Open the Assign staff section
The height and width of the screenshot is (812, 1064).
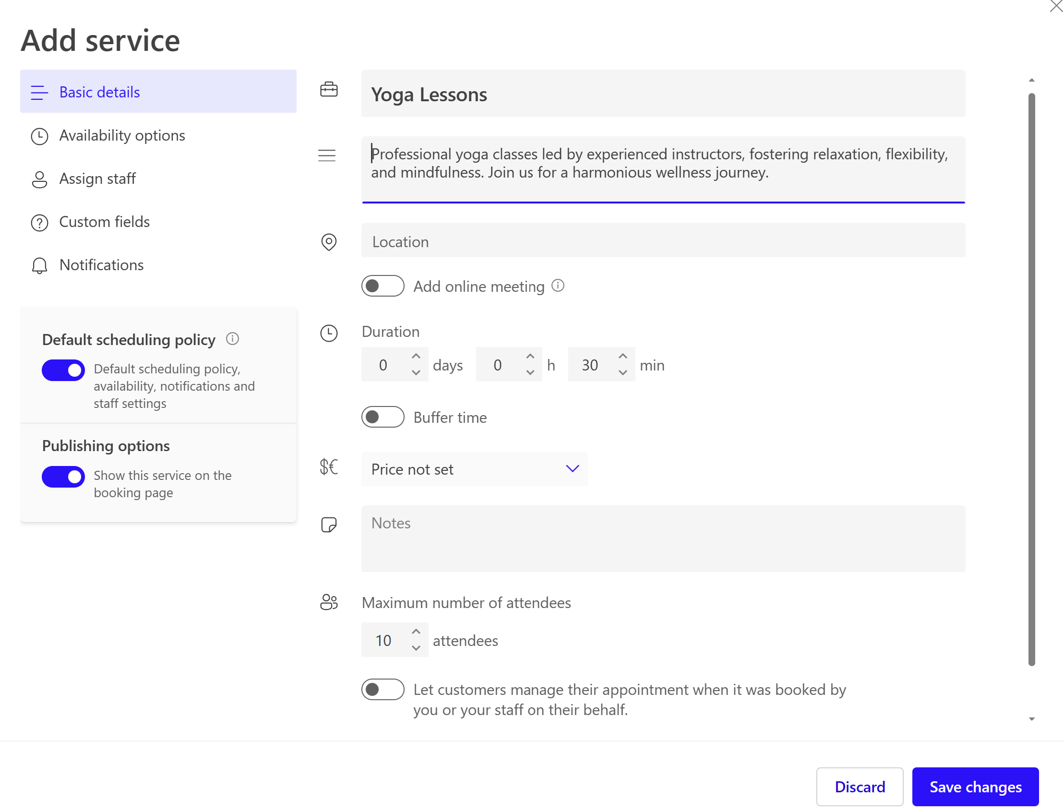click(x=97, y=179)
